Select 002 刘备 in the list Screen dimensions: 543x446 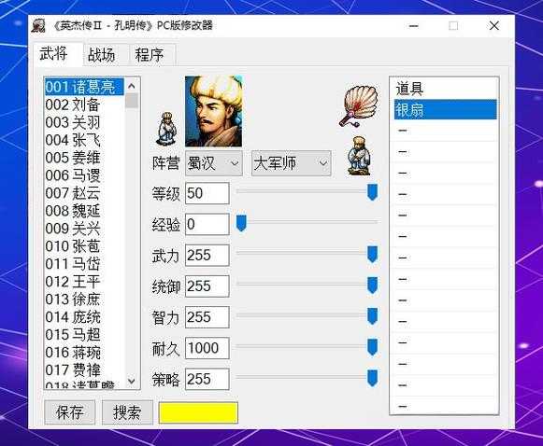pos(84,105)
